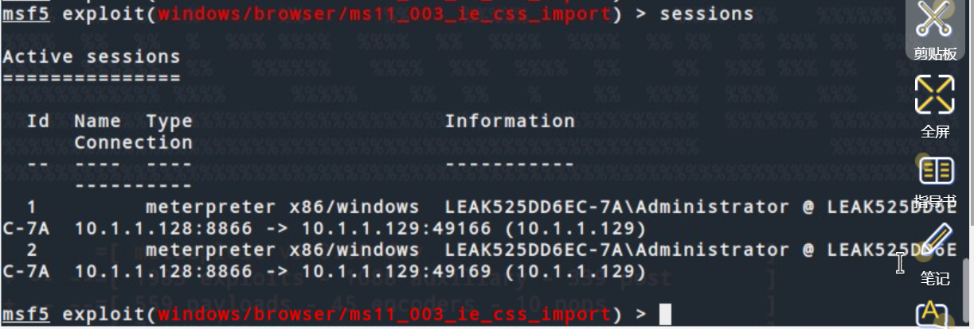974x329 pixels.
Task: Click session 1 Id number in the table
Action: tap(32, 207)
